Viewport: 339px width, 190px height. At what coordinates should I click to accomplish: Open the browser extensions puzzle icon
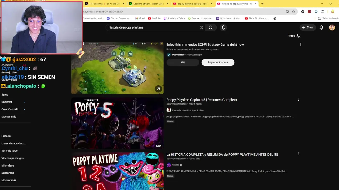point(323,12)
